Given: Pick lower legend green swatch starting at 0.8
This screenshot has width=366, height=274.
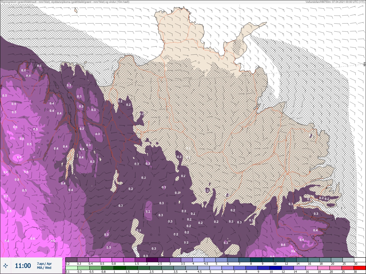Looking at the screenshot, I should (108, 268).
